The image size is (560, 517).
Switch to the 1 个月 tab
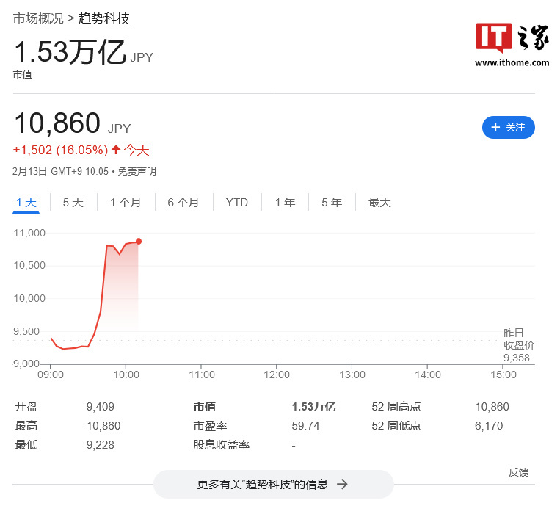point(126,203)
